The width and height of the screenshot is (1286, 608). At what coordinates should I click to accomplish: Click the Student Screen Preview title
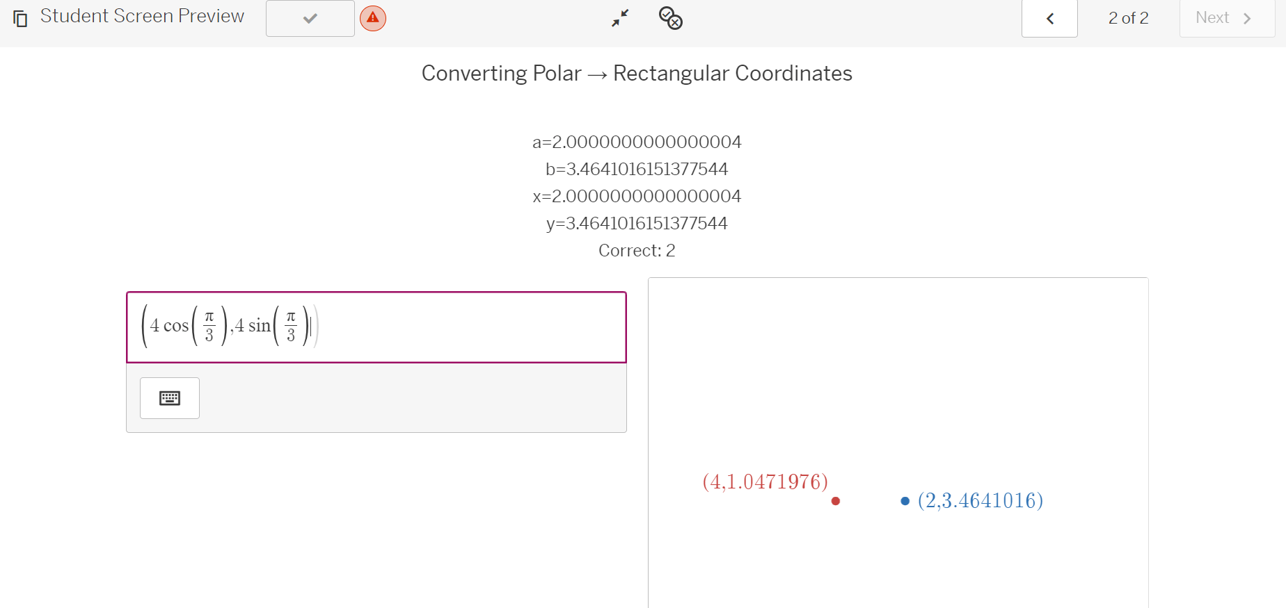[x=142, y=16]
